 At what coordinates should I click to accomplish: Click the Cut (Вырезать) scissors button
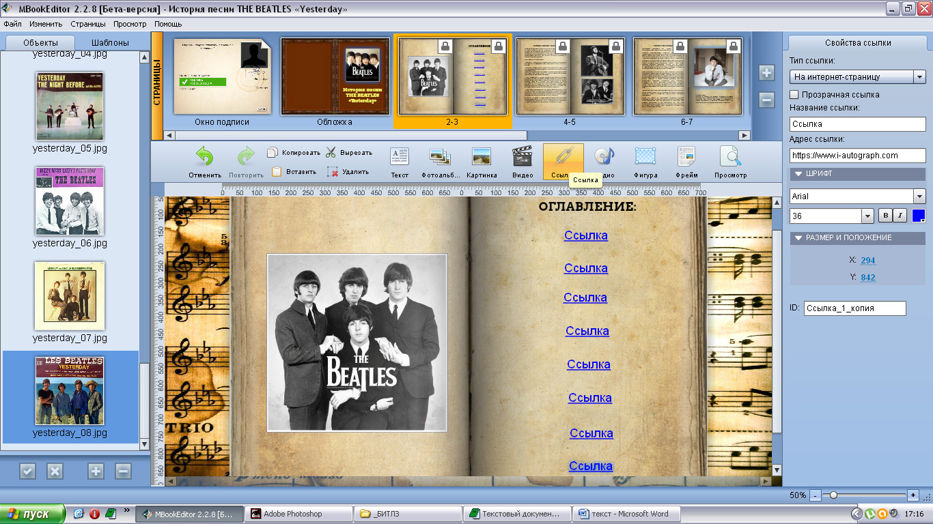[x=349, y=152]
